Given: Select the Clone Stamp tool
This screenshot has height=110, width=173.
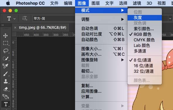Looking at the screenshot, I should click(x=6, y=82).
